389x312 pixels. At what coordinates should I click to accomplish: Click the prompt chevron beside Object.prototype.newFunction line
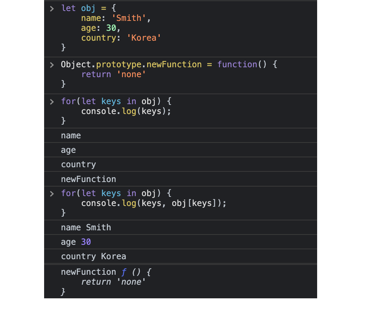(51, 64)
